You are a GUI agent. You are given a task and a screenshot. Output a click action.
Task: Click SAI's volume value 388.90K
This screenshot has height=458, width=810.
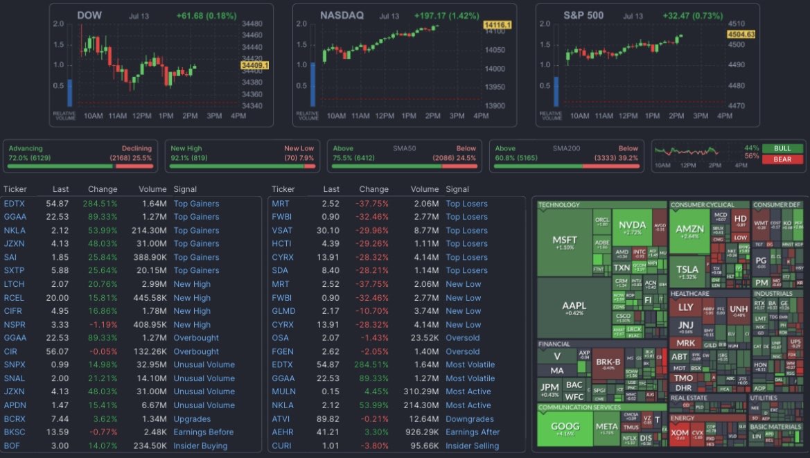pyautogui.click(x=148, y=257)
